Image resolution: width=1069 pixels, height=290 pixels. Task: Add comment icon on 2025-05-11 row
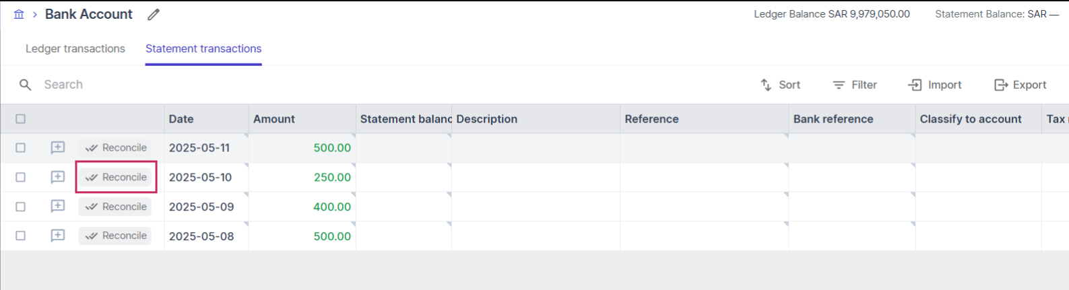click(x=58, y=147)
